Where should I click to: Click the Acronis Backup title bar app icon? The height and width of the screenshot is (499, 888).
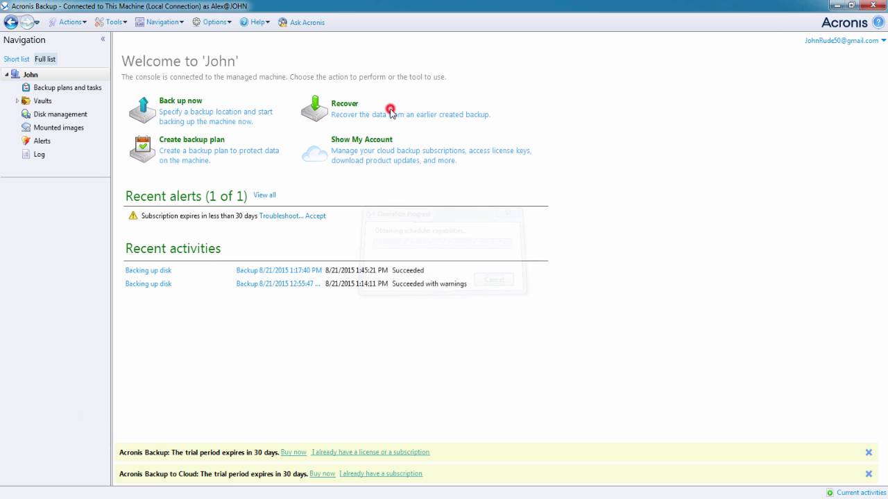(5, 6)
